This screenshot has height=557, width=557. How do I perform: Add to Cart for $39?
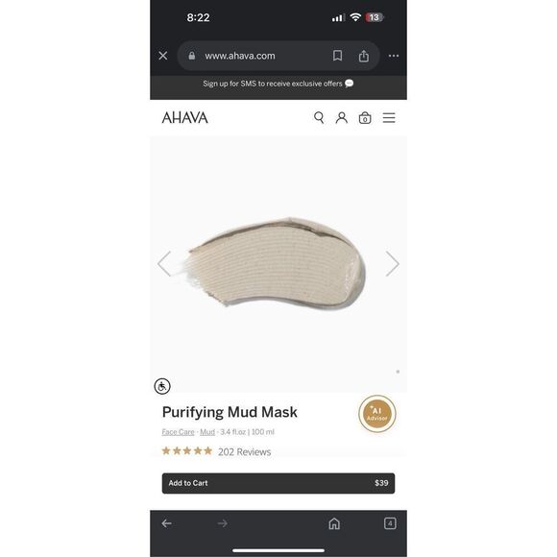(x=278, y=483)
